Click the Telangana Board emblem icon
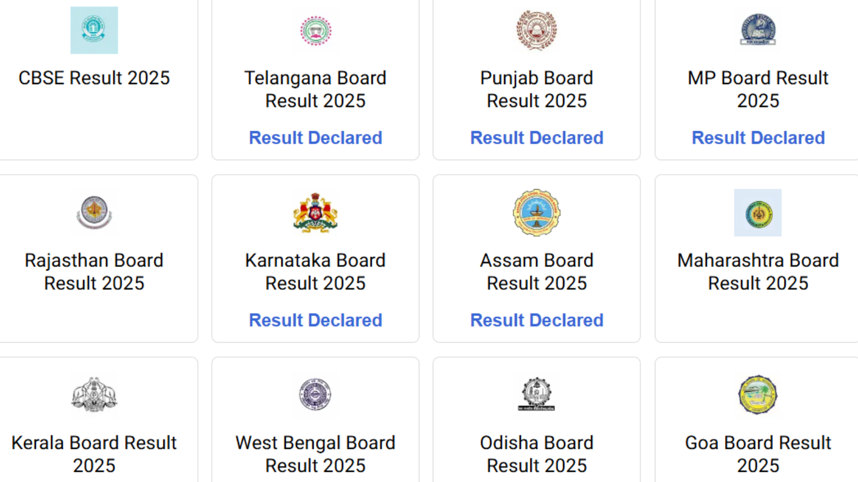Image resolution: width=858 pixels, height=482 pixels. click(315, 31)
